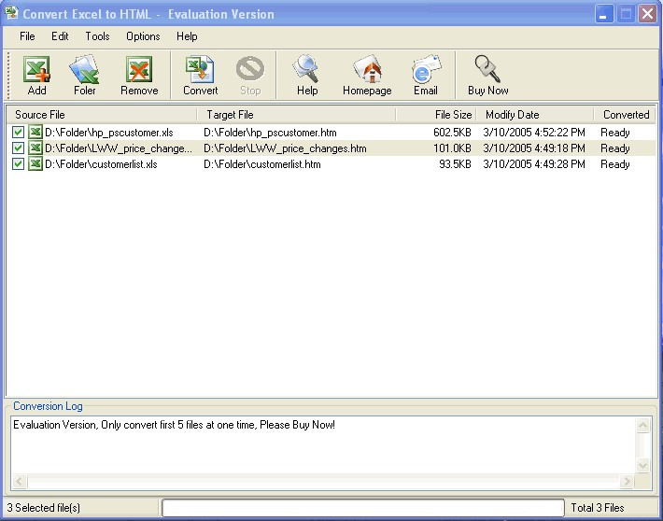Select source file D:\Folder\customerlist.xls
The width and height of the screenshot is (663, 521).
(x=101, y=164)
